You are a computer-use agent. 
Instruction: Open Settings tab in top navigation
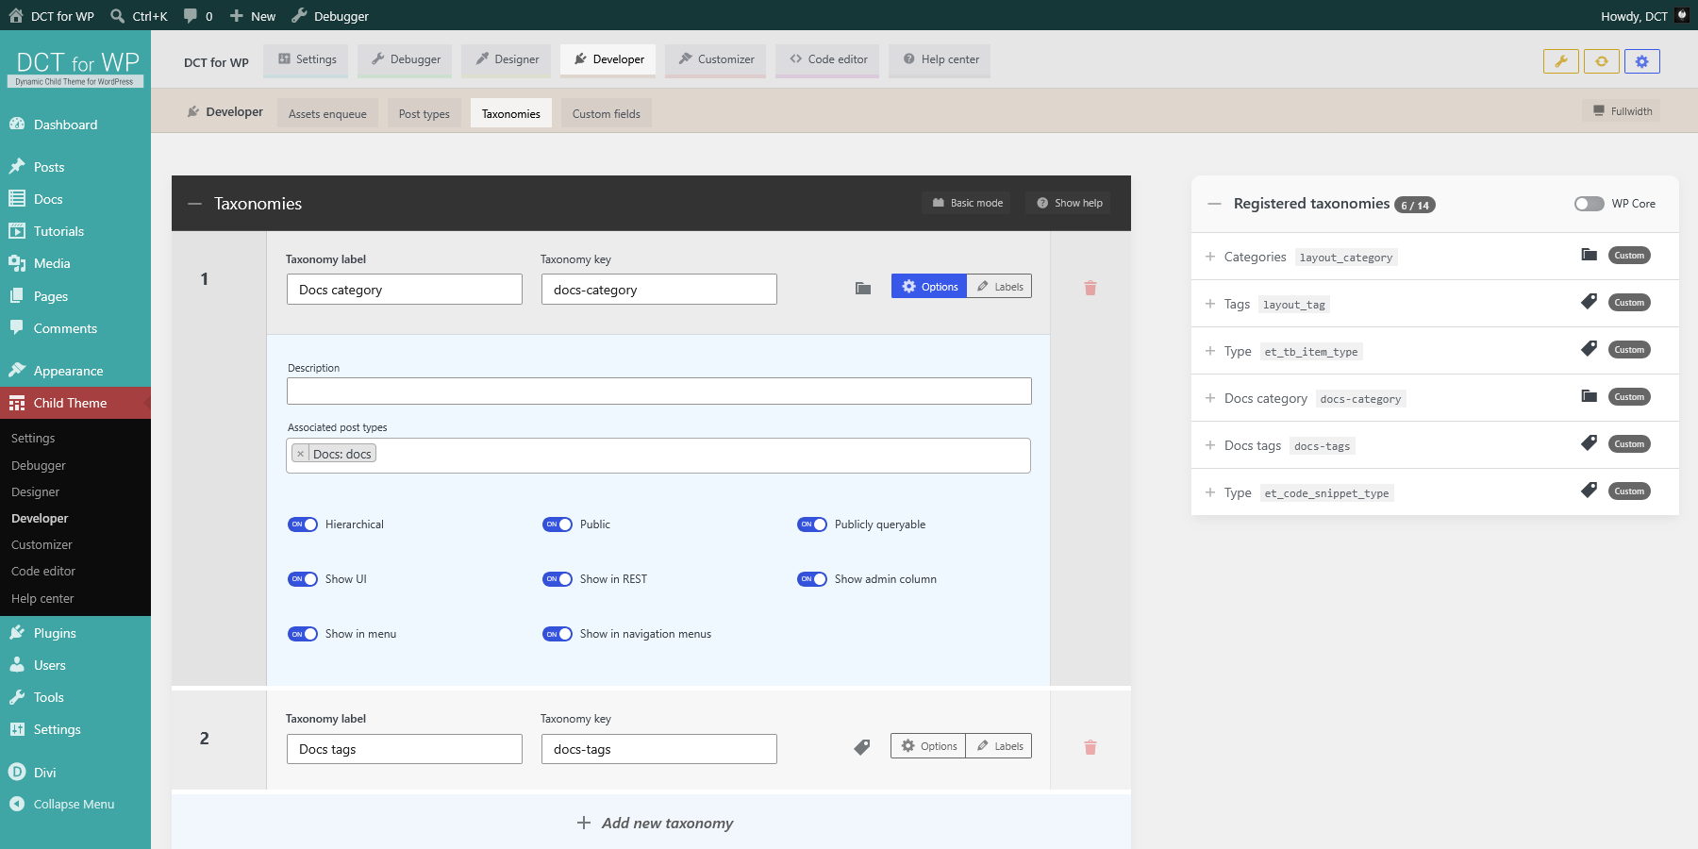[307, 59]
